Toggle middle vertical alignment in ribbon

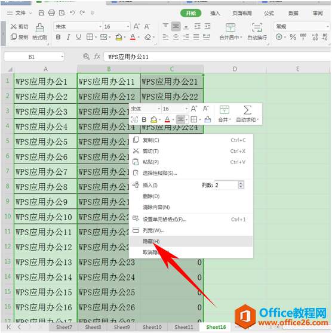176,26
